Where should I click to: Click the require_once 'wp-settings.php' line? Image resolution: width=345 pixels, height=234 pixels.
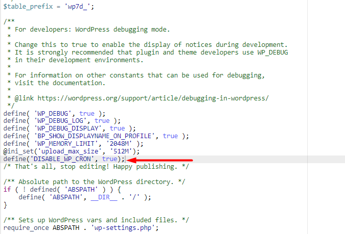pyautogui.click(x=81, y=228)
